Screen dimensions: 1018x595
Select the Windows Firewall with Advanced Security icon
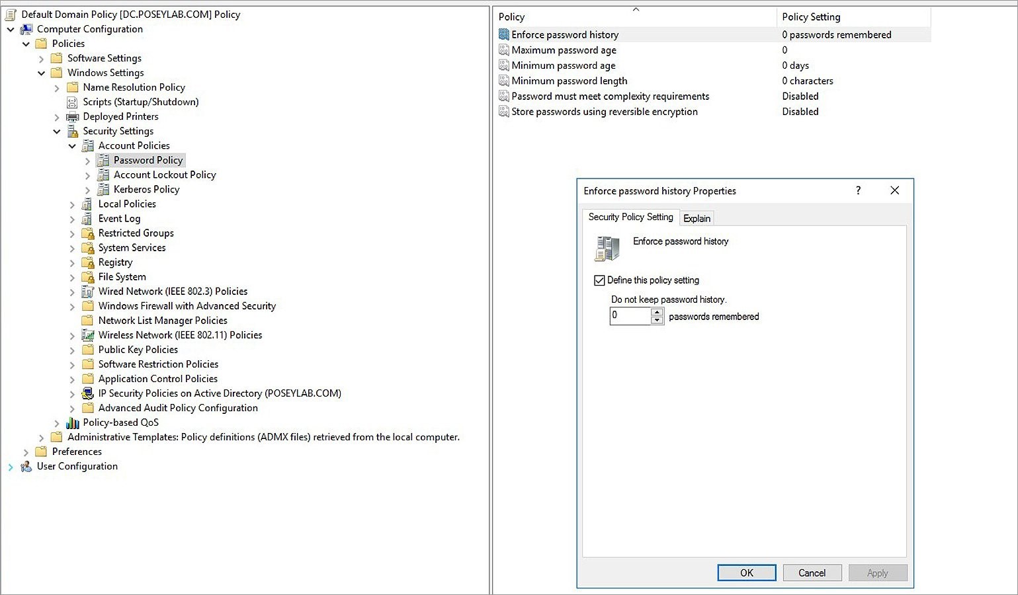89,306
